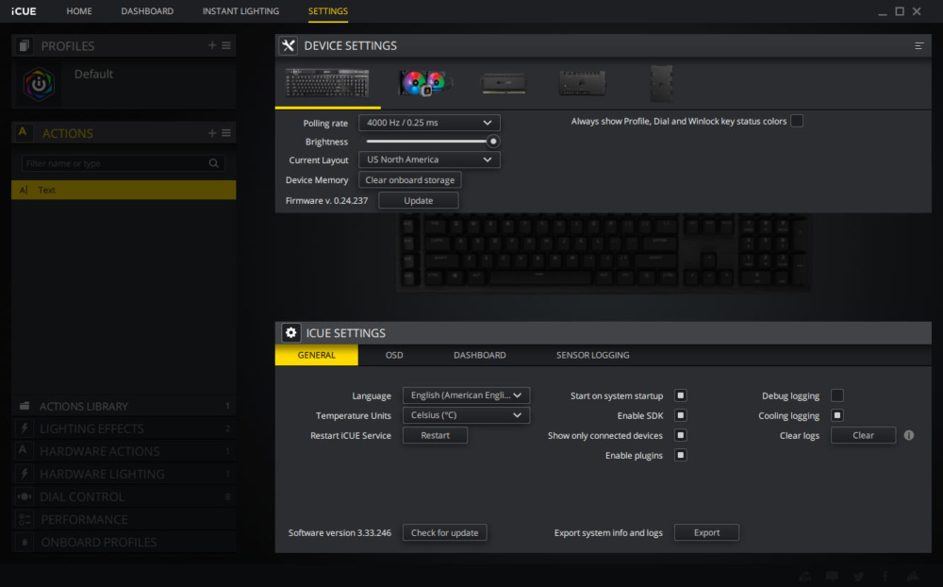The image size is (943, 587).
Task: Toggle Start on system startup checkbox
Action: click(x=680, y=395)
